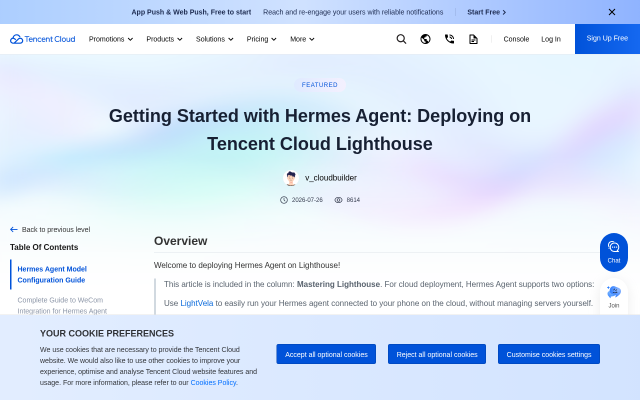Click the Overview heading
Screen dimensions: 640x400
click(180, 241)
